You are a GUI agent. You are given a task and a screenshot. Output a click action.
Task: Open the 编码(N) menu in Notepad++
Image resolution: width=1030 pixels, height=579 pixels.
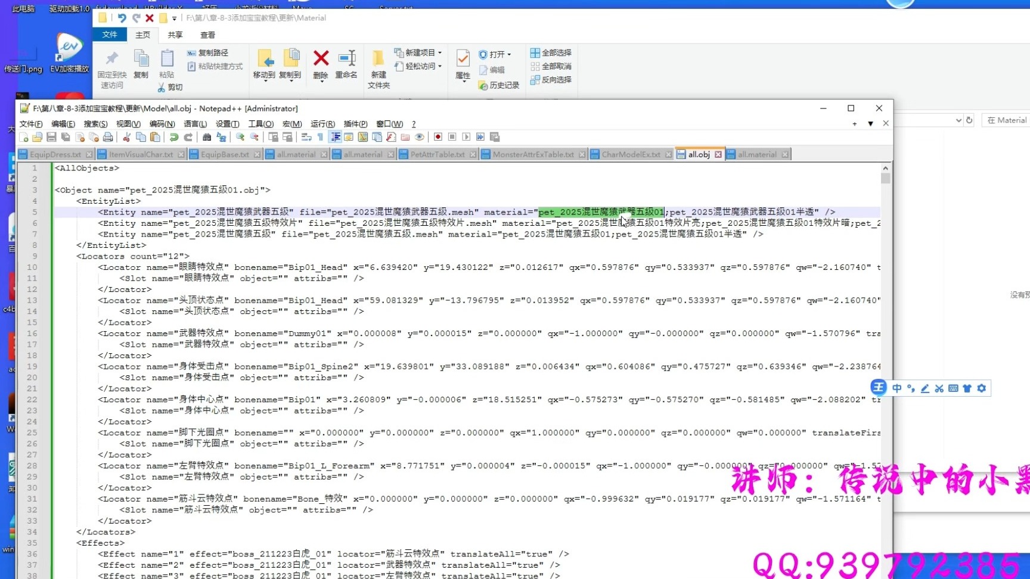coord(162,124)
